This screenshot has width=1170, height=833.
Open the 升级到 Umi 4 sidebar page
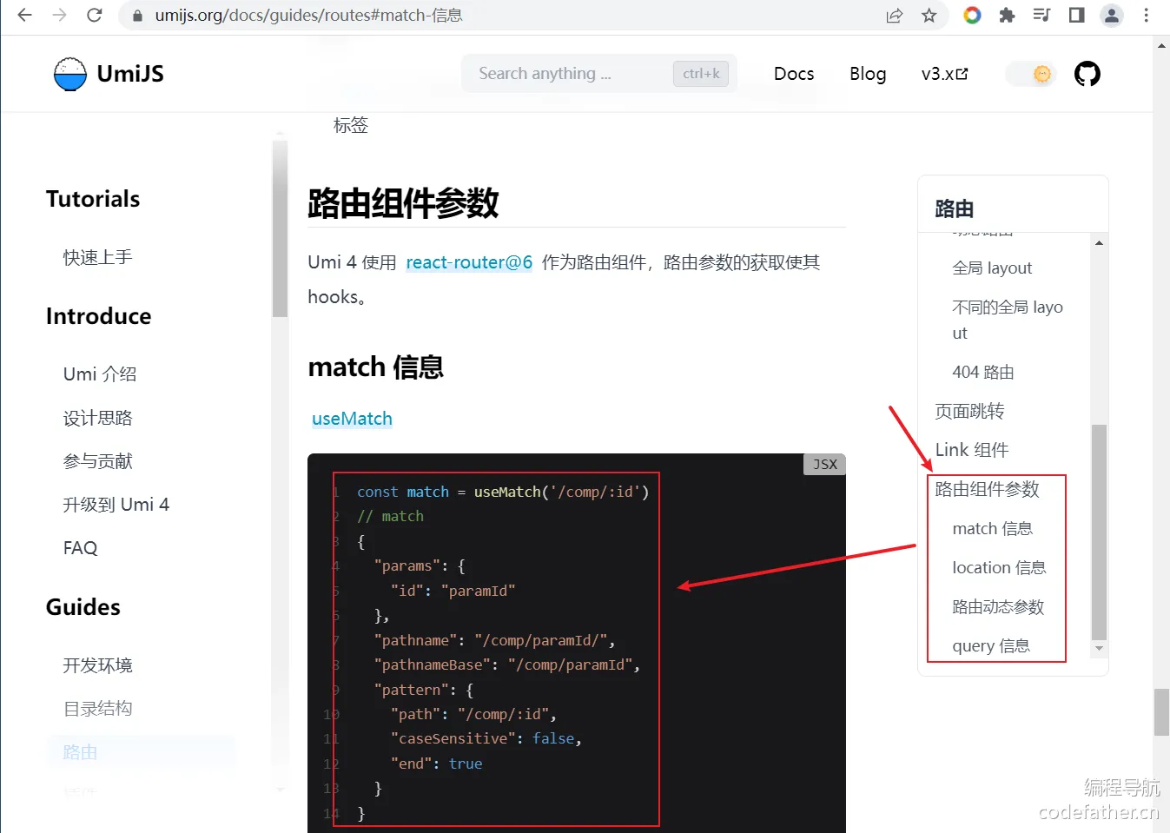[116, 505]
